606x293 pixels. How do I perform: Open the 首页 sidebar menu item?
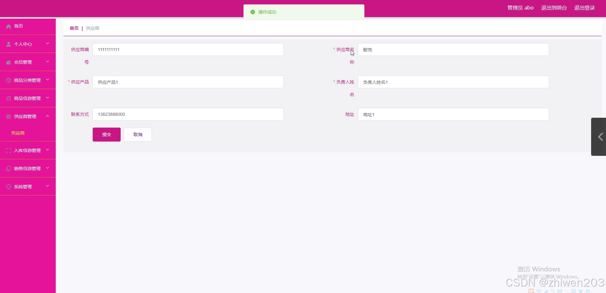28,26
